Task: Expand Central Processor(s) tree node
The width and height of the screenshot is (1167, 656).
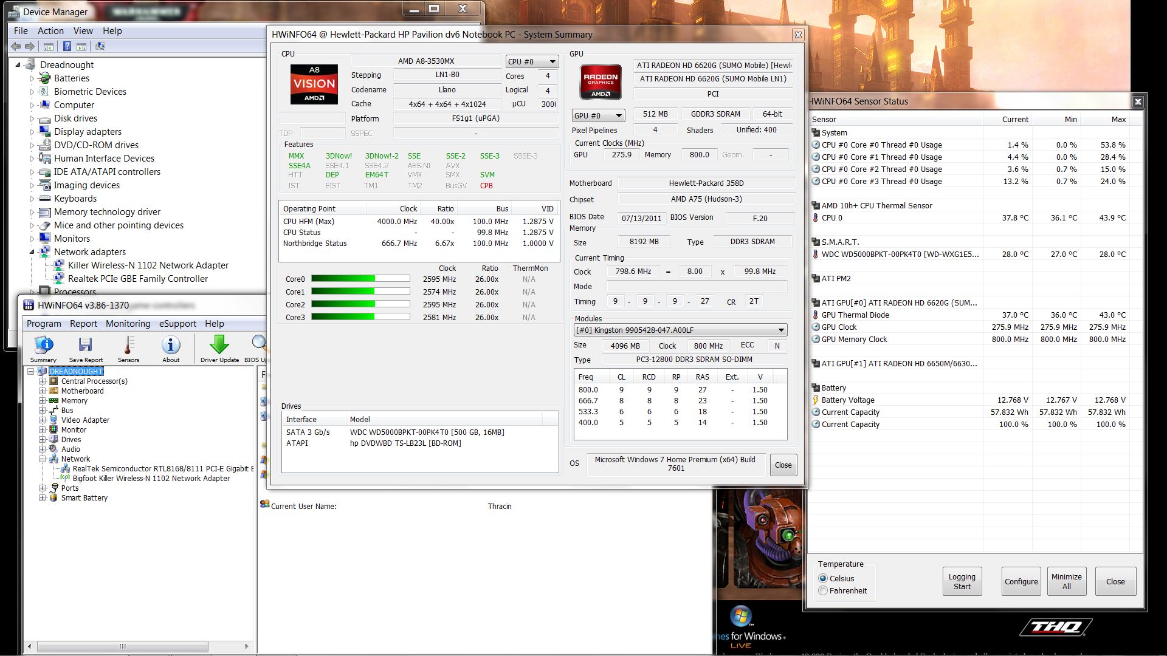Action: click(42, 381)
